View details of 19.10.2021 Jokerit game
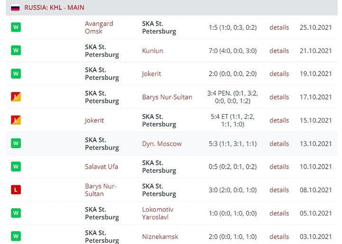 click(279, 74)
